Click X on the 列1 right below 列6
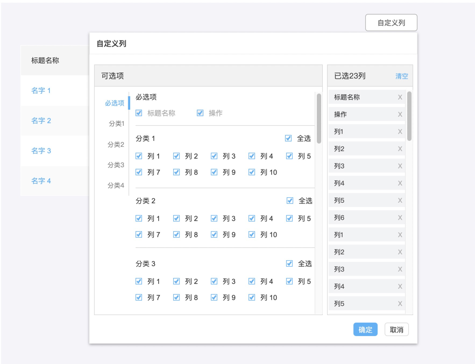Viewport: 475px width, 364px height. (x=400, y=235)
